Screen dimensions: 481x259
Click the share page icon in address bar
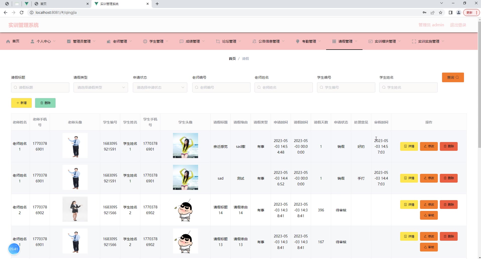(433, 13)
